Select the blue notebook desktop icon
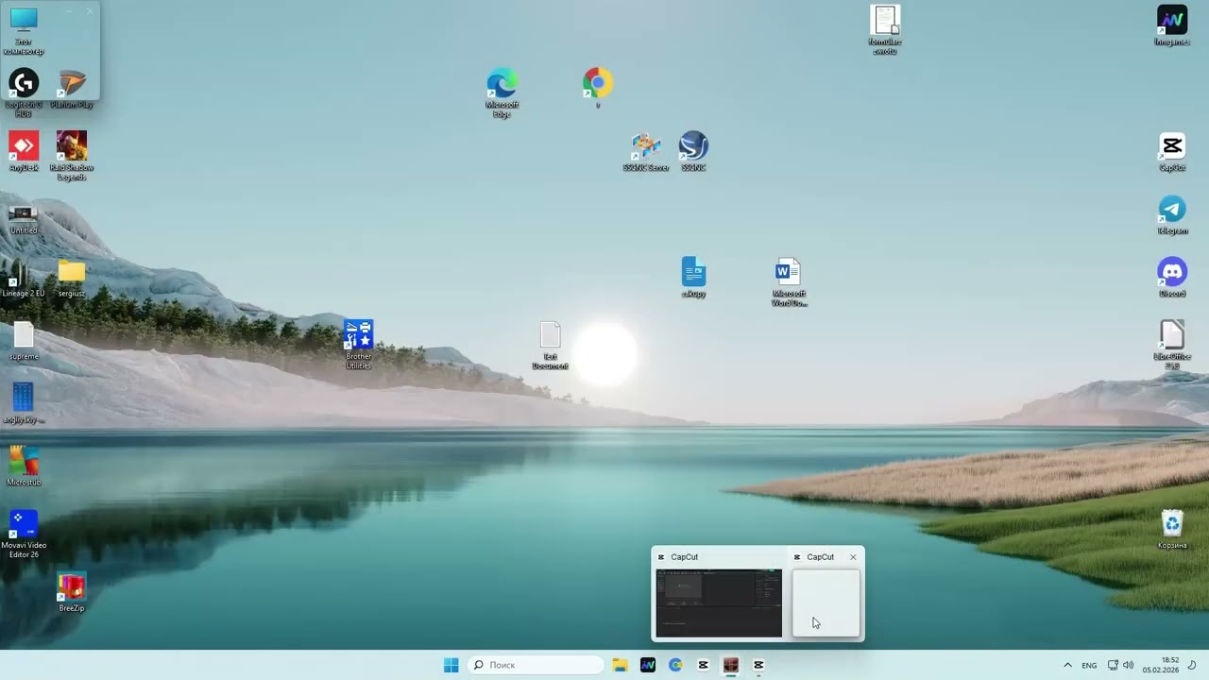Screen dimensions: 1209x680 point(24,403)
